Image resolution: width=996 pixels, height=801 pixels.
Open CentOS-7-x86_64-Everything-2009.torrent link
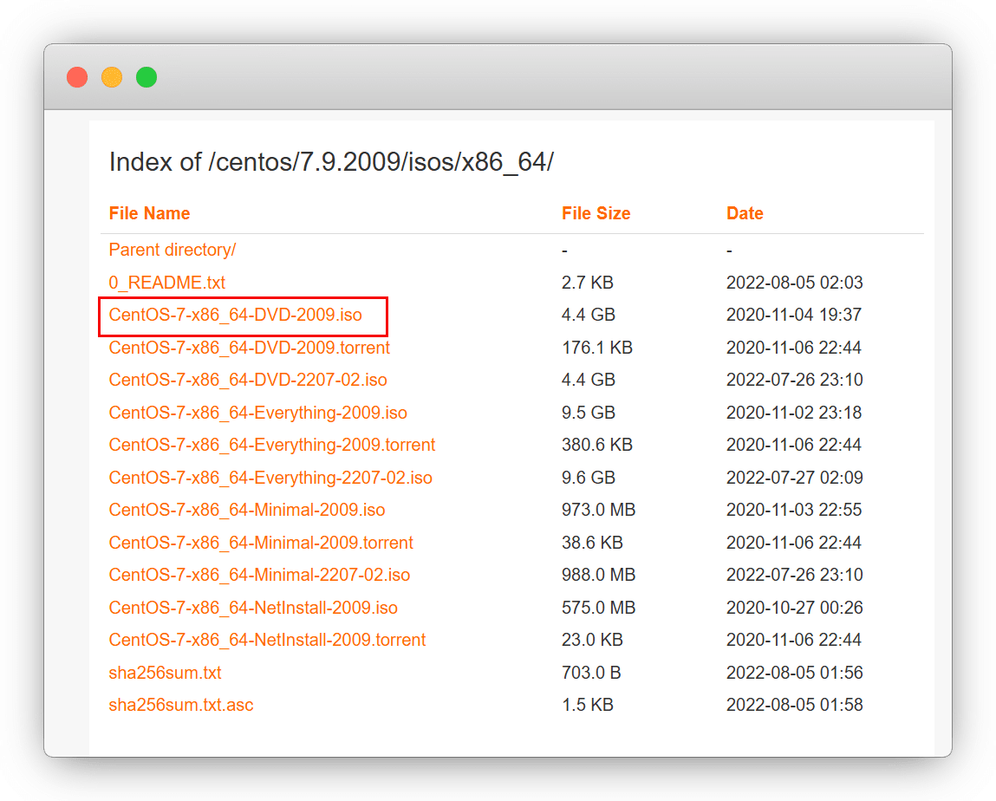[271, 445]
